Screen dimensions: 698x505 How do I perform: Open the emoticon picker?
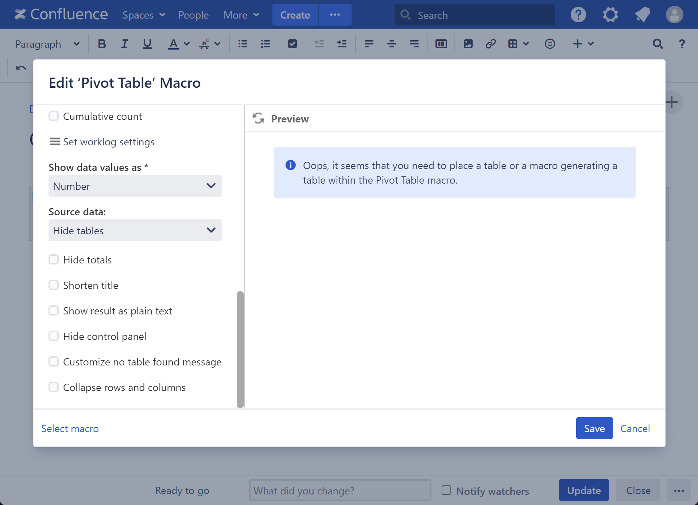point(550,44)
